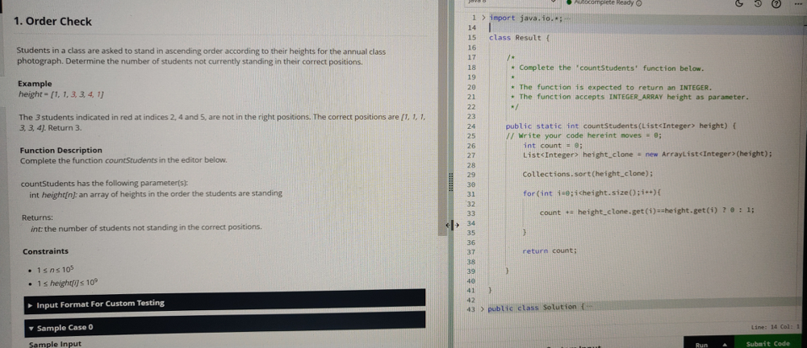Open the arrow menu next to Run
807x348 pixels.
click(x=725, y=344)
